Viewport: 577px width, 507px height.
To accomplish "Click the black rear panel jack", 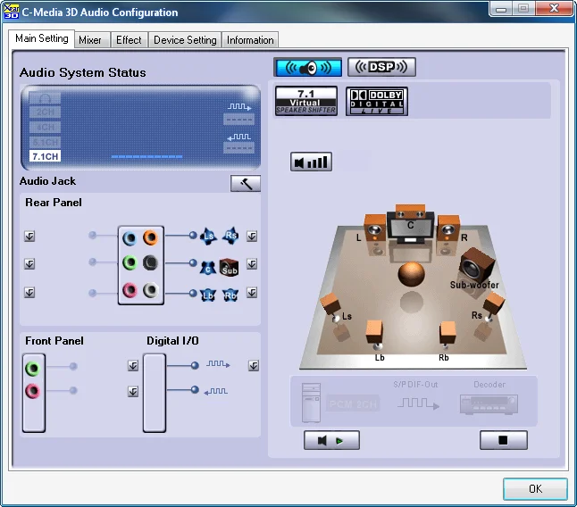I will point(150,262).
